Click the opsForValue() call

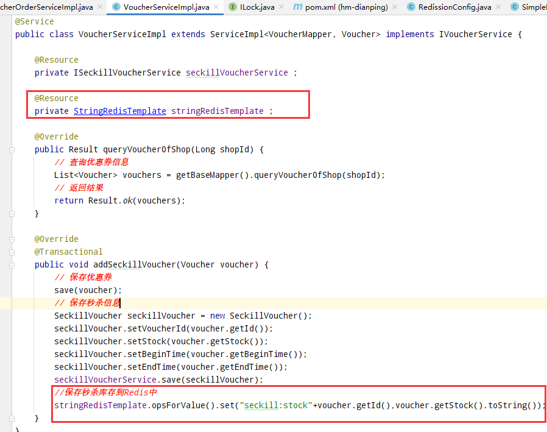coord(183,405)
